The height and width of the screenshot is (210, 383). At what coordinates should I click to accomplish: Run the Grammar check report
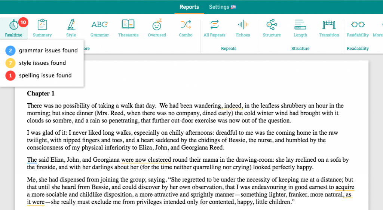point(99,28)
